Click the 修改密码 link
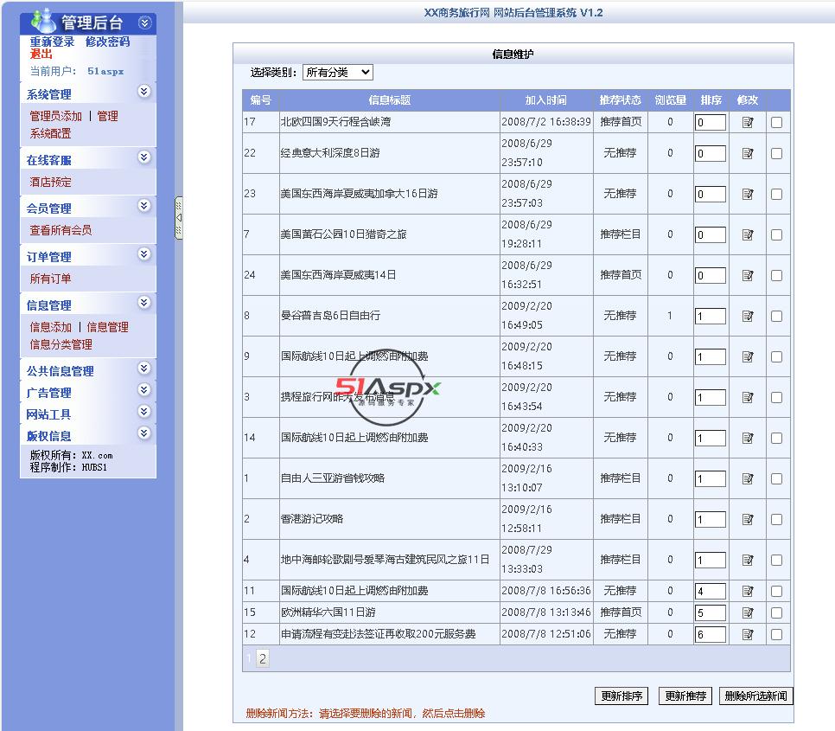This screenshot has width=835, height=731. pyautogui.click(x=107, y=42)
